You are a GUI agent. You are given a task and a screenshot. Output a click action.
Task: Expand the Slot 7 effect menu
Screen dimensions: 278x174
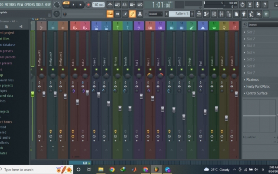pyautogui.click(x=245, y=73)
